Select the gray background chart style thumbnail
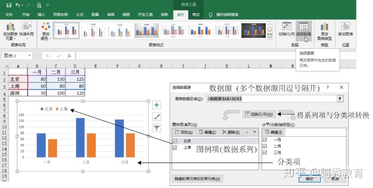373x188 pixels. click(147, 31)
